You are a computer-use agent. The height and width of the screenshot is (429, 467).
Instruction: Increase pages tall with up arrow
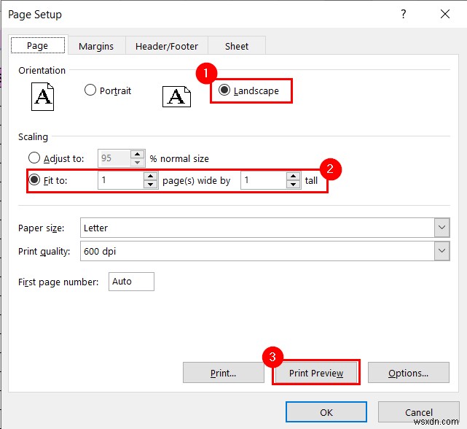[x=294, y=176]
